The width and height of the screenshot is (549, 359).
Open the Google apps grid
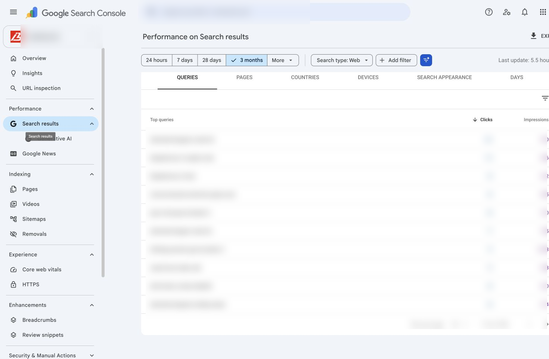[543, 12]
